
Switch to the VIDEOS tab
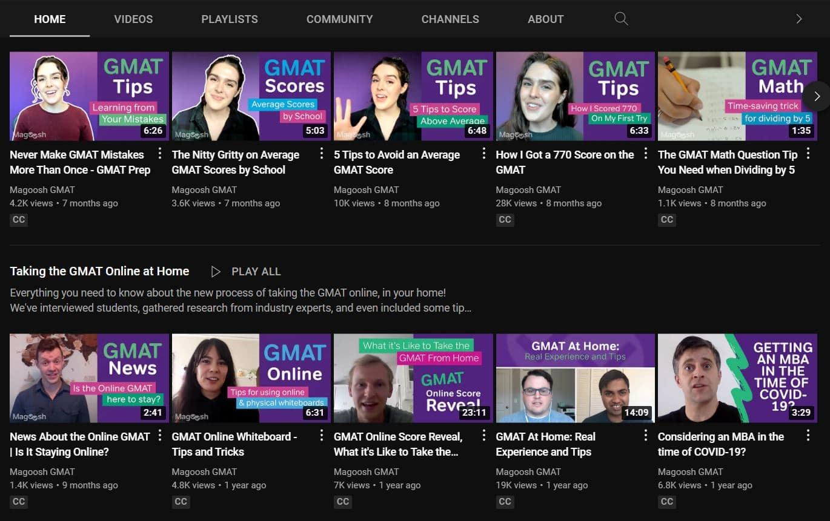pos(133,19)
